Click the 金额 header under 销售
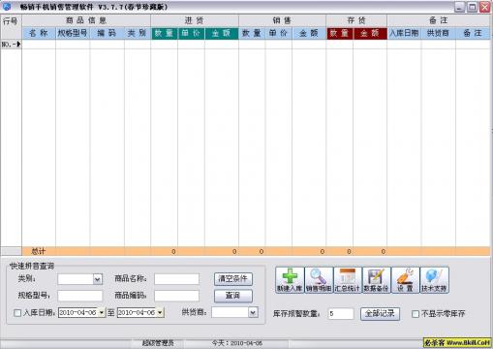The width and height of the screenshot is (493, 349). pyautogui.click(x=309, y=33)
